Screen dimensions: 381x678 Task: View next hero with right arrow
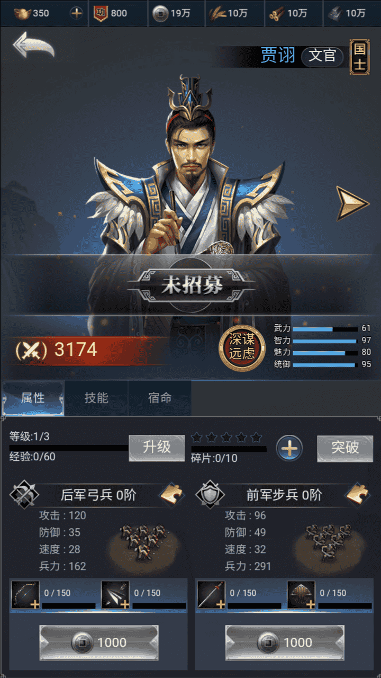[352, 203]
